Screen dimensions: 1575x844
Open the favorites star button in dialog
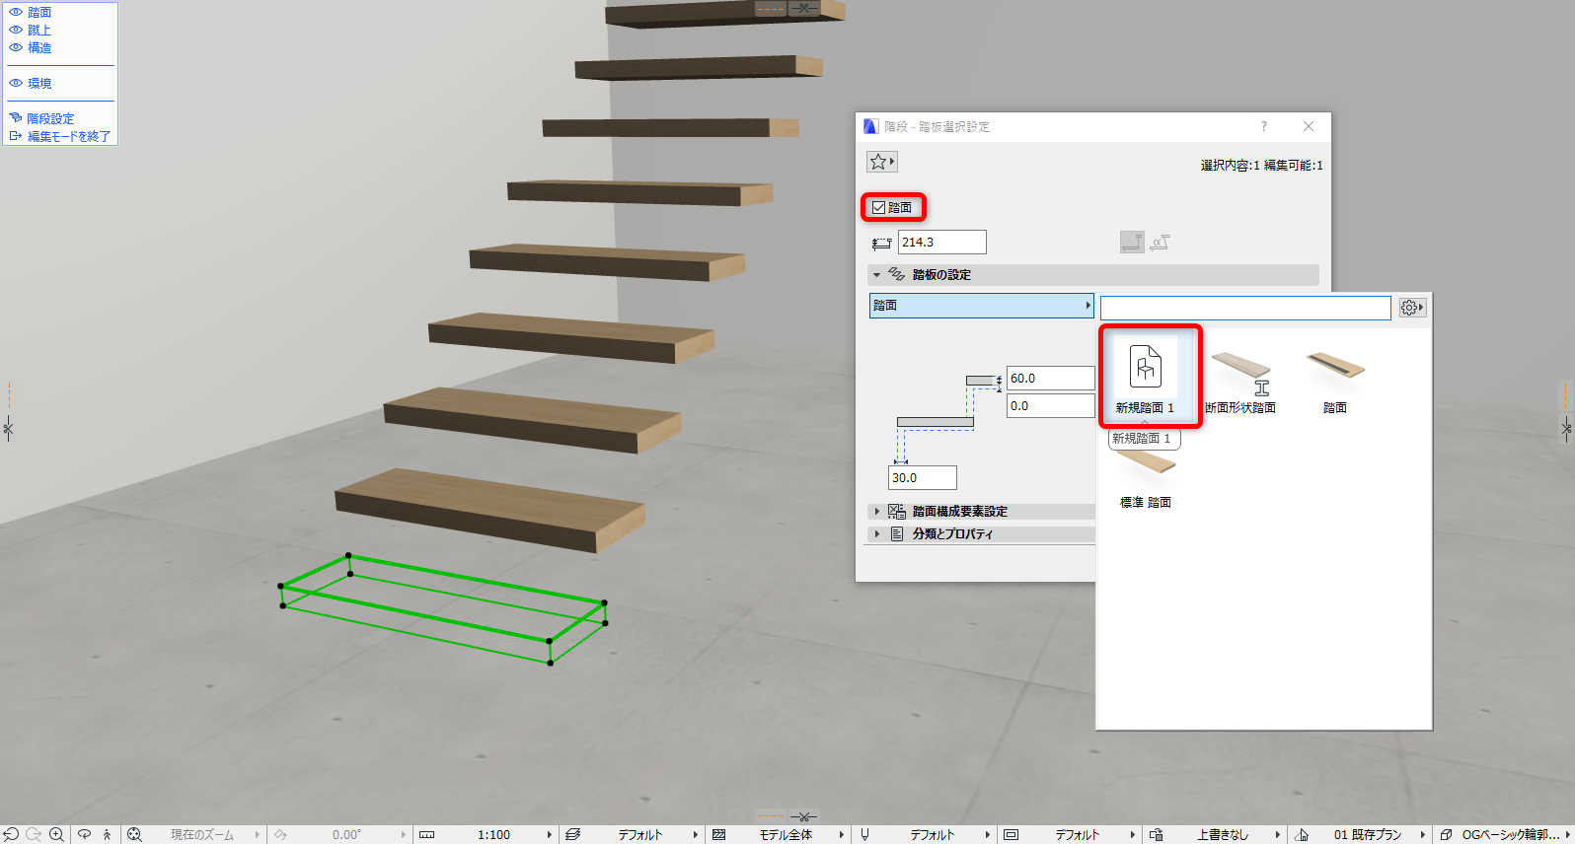(881, 162)
